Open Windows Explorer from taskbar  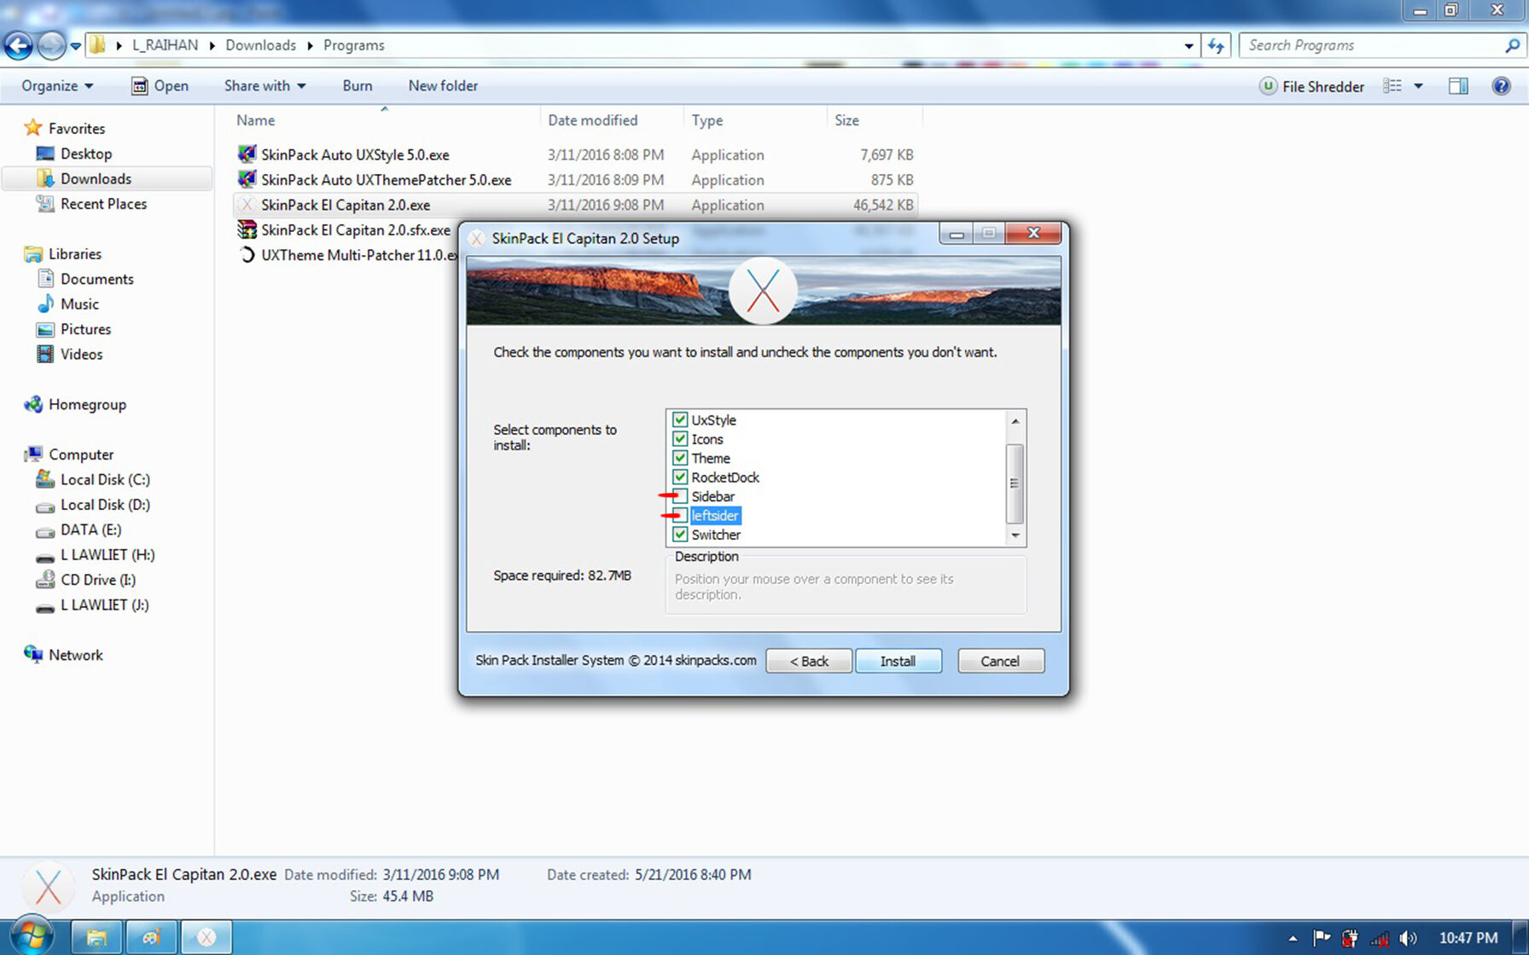click(x=96, y=937)
